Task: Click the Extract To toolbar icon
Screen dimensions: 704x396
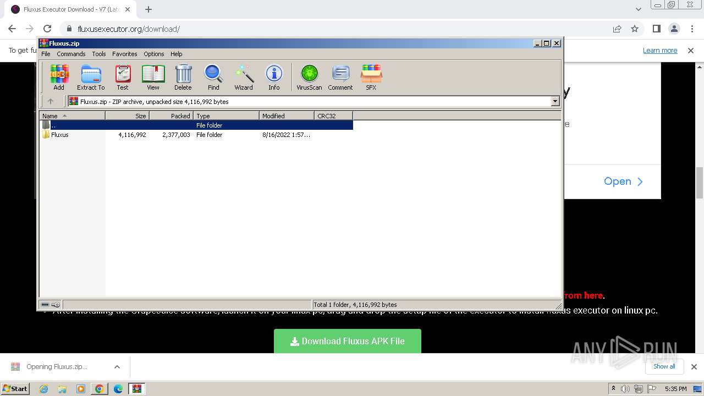Action: click(x=91, y=77)
